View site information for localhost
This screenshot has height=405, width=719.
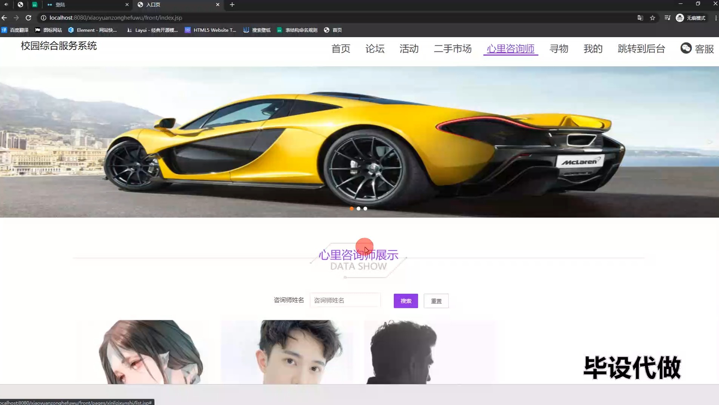(43, 18)
